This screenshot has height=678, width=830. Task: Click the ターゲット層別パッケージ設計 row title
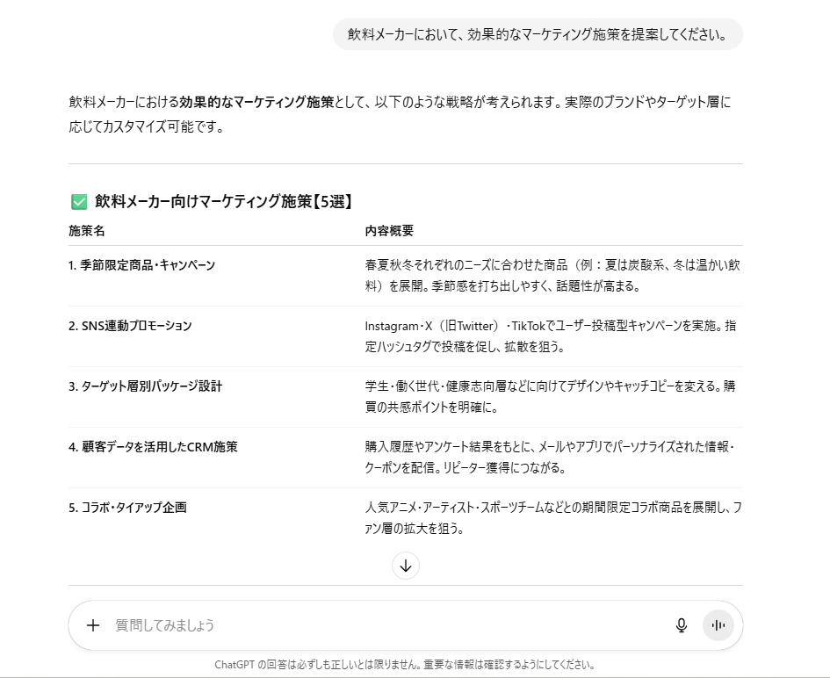pyautogui.click(x=145, y=386)
